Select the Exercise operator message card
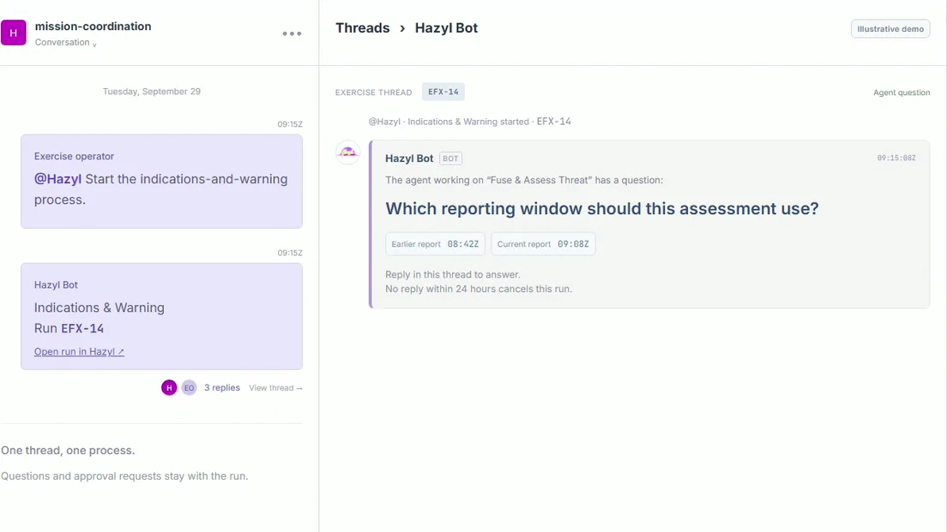 pyautogui.click(x=161, y=181)
